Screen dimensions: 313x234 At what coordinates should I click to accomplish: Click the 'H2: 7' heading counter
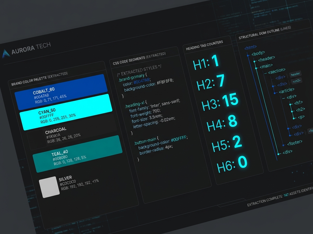tap(210, 82)
